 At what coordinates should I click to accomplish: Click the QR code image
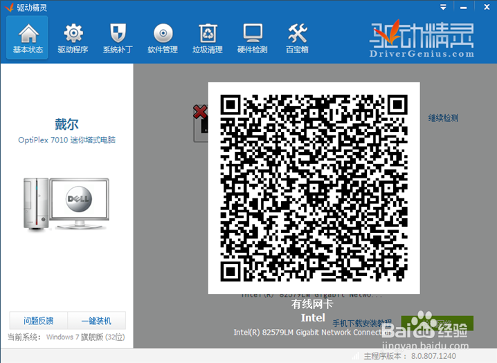[314, 188]
